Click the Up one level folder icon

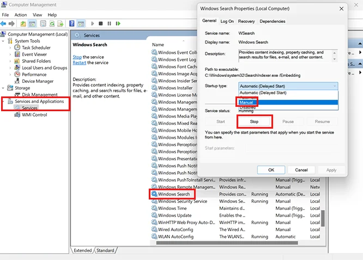tap(23, 23)
